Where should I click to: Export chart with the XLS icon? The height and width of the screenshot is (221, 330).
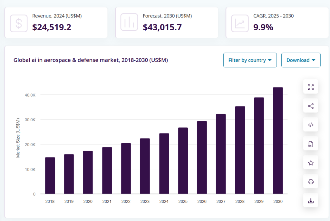[311, 144]
